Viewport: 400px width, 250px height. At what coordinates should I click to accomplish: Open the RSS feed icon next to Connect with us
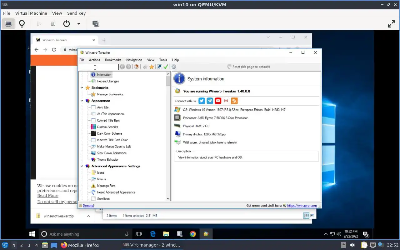(234, 101)
